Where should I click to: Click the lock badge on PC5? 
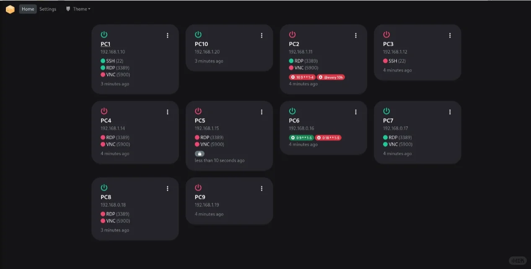[x=199, y=154]
